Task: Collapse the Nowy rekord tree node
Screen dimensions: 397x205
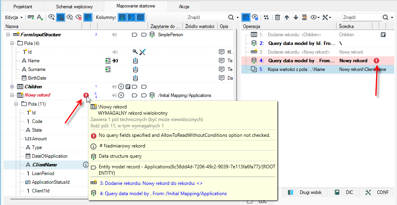Action: [11, 95]
